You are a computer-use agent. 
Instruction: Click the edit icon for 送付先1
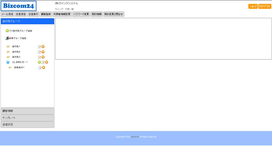(x=39, y=47)
